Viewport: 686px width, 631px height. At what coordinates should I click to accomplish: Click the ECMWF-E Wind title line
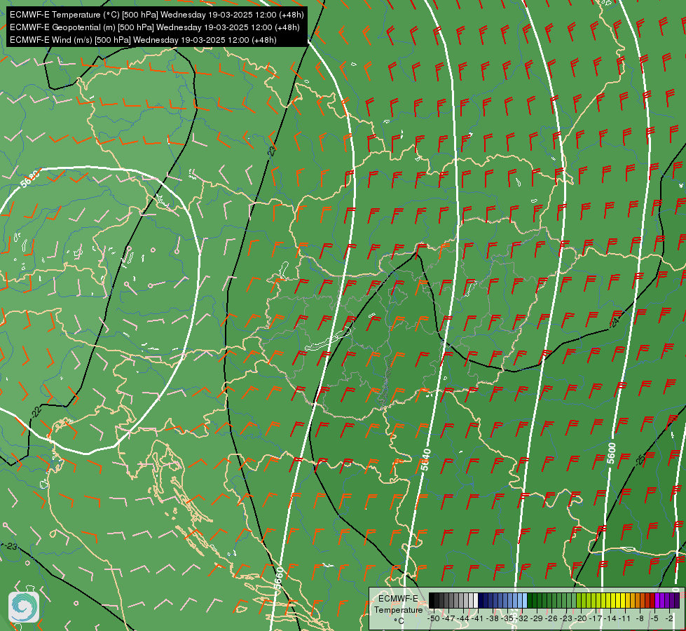click(143, 40)
